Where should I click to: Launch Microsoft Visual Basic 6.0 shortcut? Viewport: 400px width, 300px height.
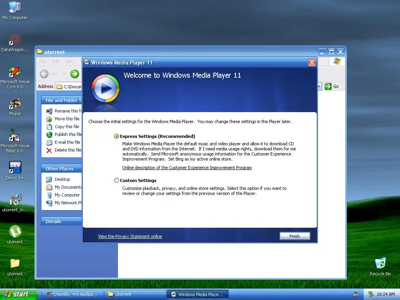click(15, 141)
